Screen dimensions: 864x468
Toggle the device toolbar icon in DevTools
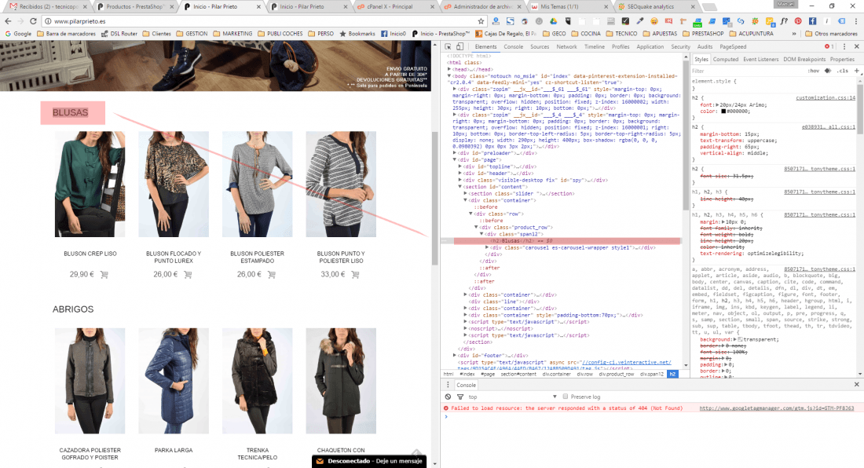(x=460, y=47)
